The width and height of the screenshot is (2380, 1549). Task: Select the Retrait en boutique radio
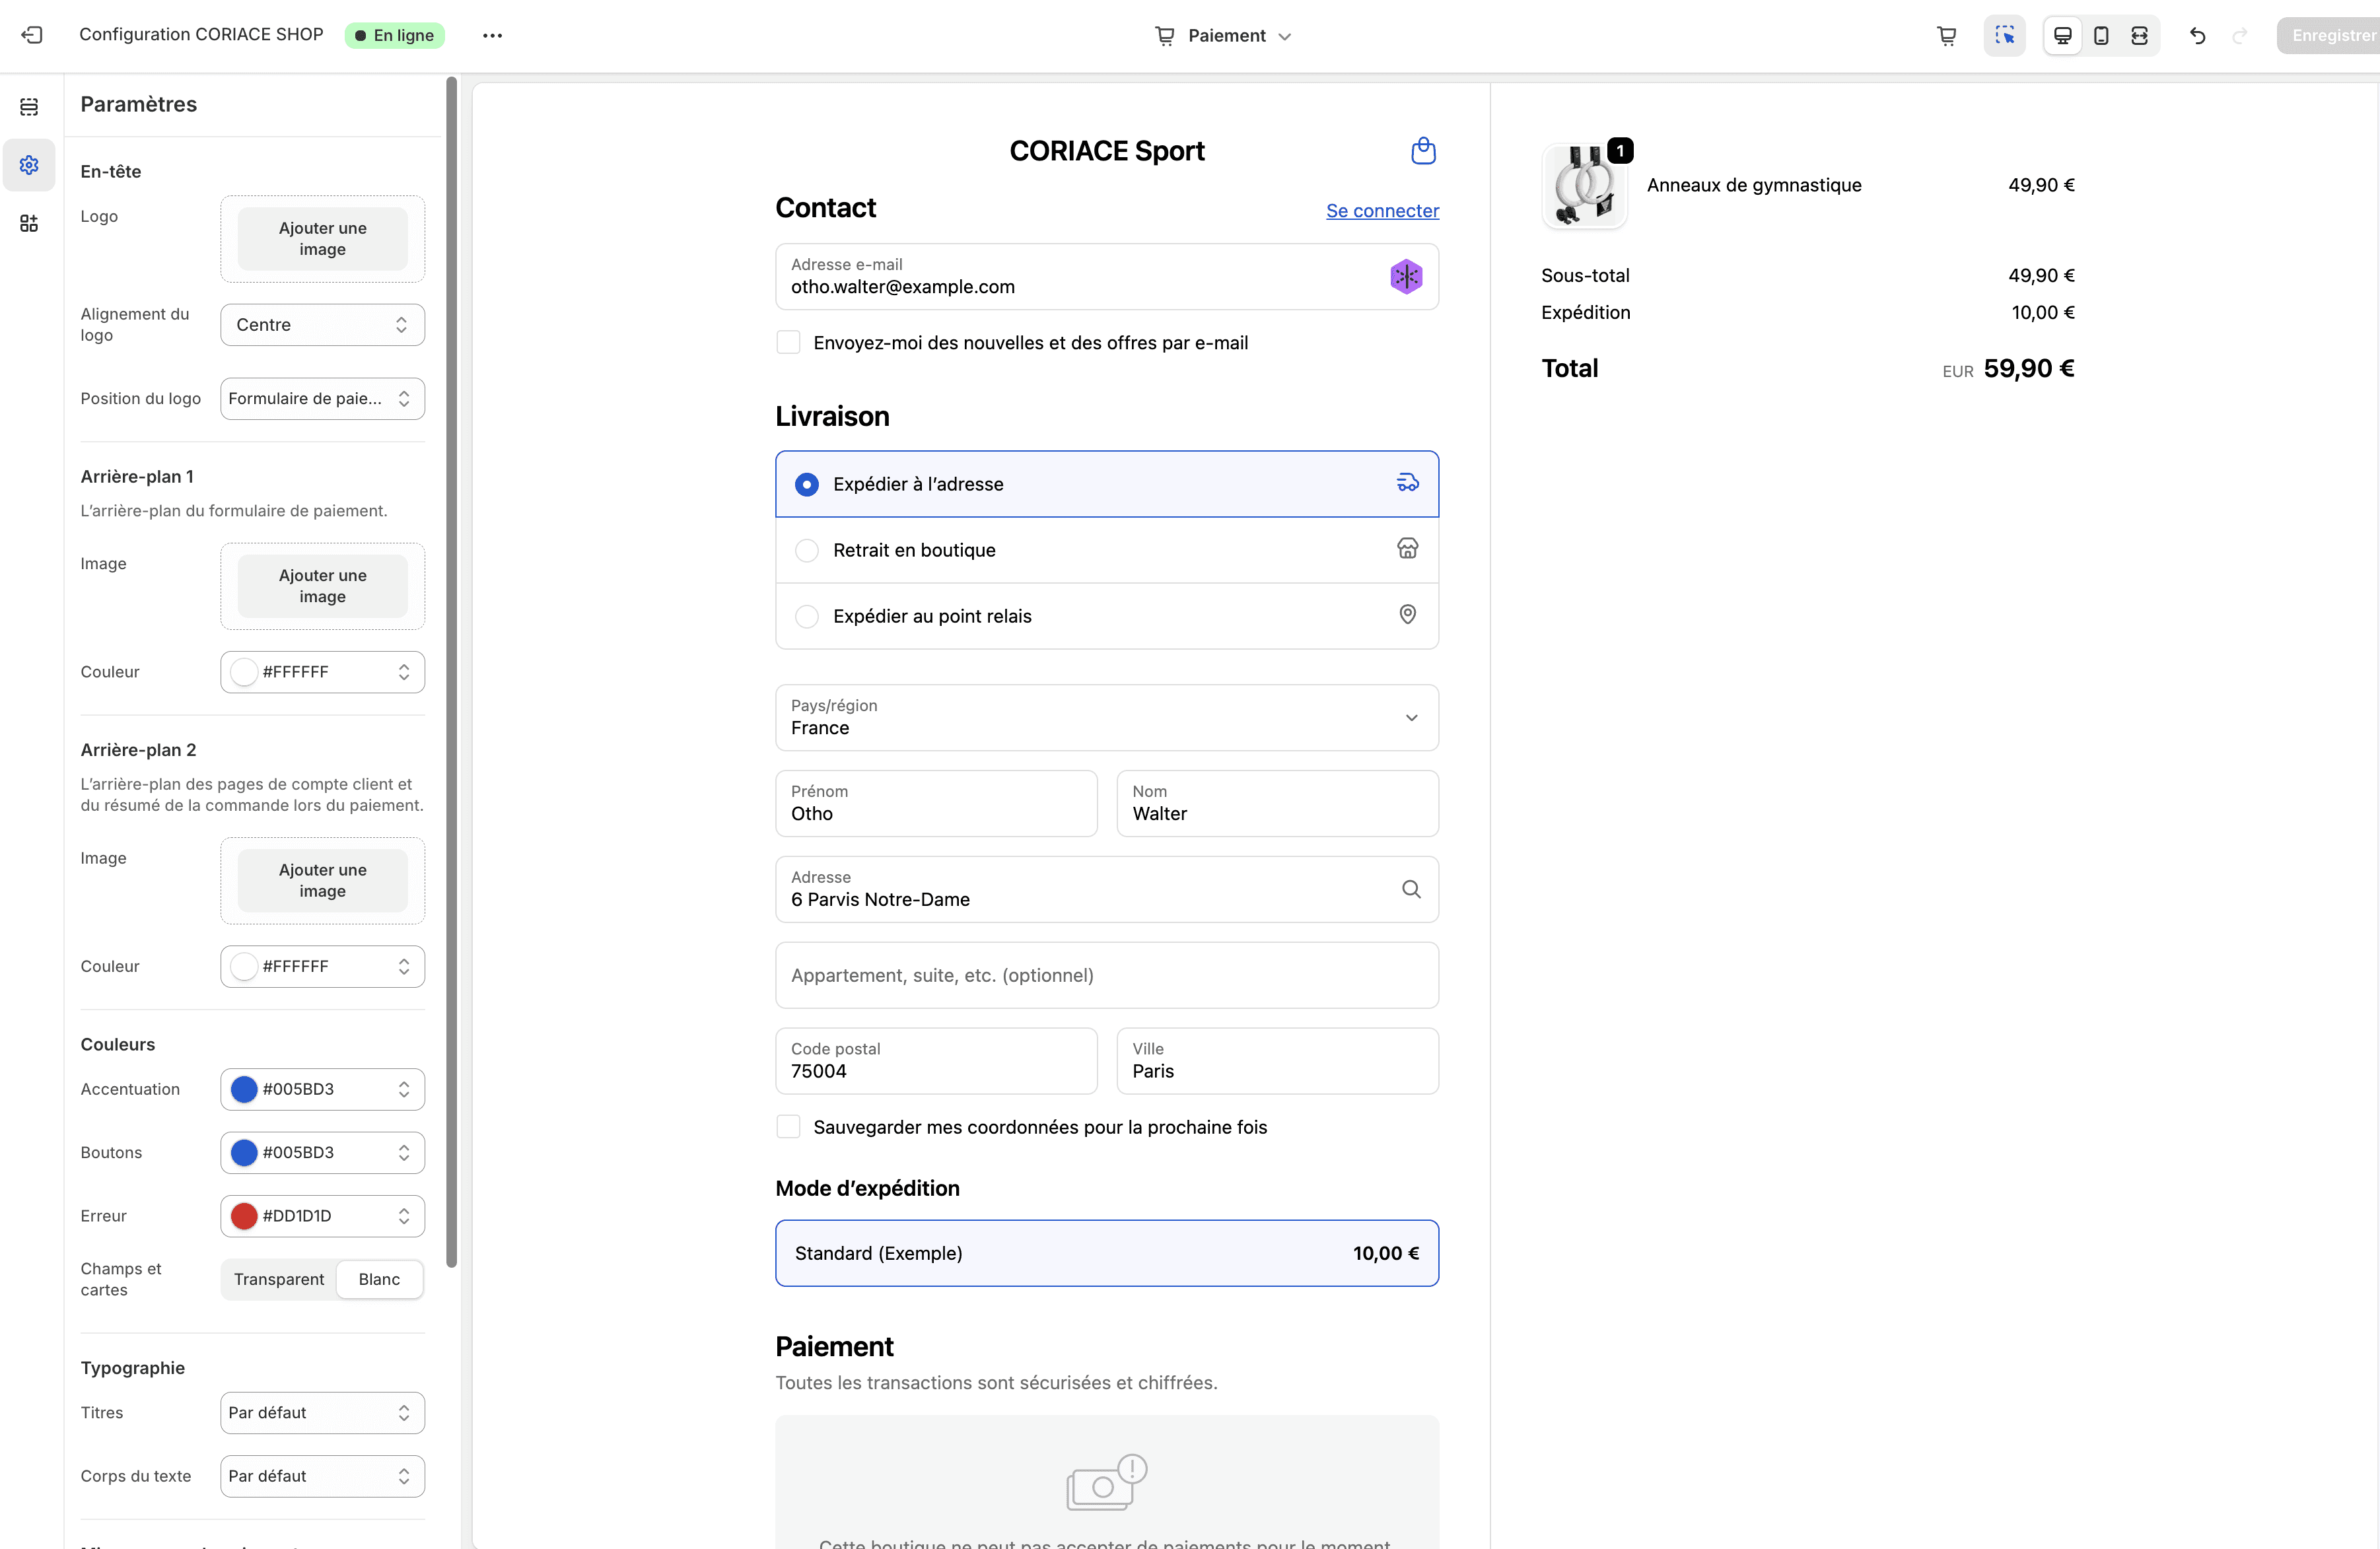[x=807, y=550]
